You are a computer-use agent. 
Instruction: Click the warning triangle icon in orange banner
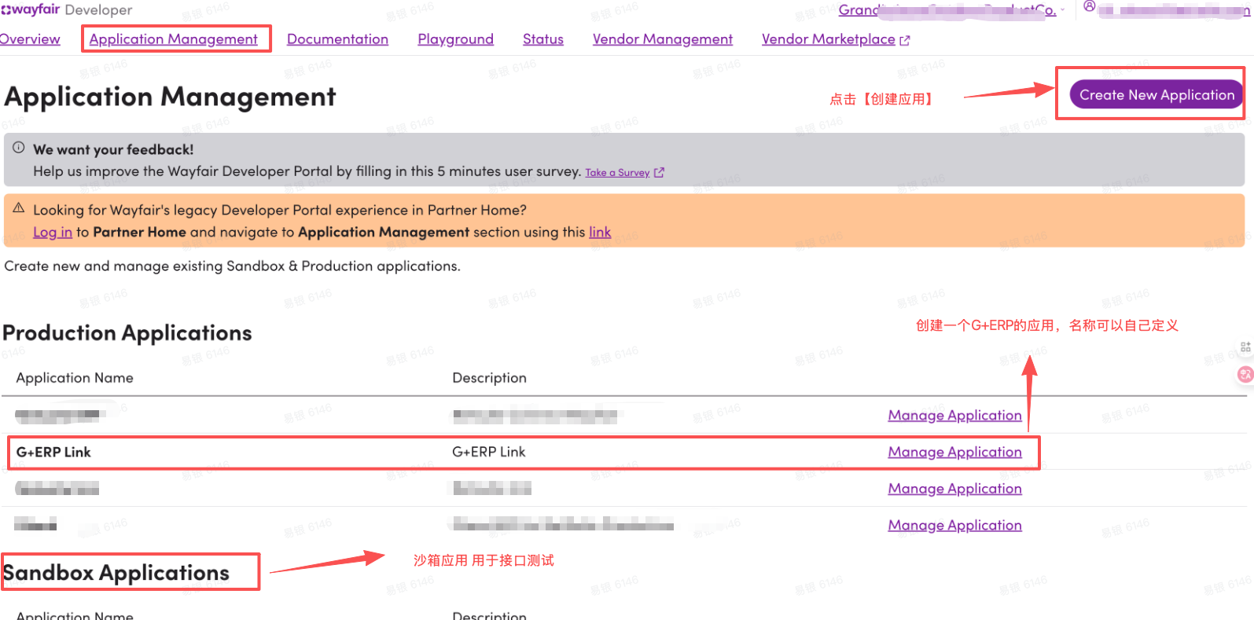coord(19,208)
